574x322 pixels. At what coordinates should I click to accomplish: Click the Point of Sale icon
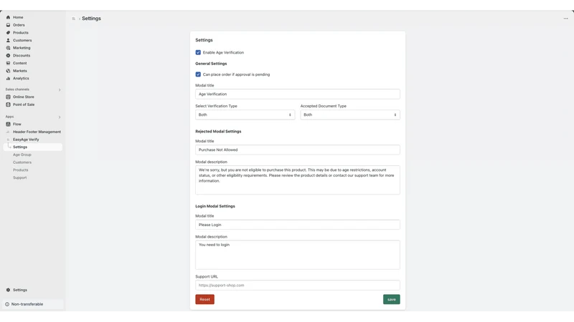point(8,104)
